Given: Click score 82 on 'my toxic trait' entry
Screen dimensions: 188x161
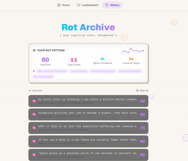Looking at the screenshot, I should 142,101.
